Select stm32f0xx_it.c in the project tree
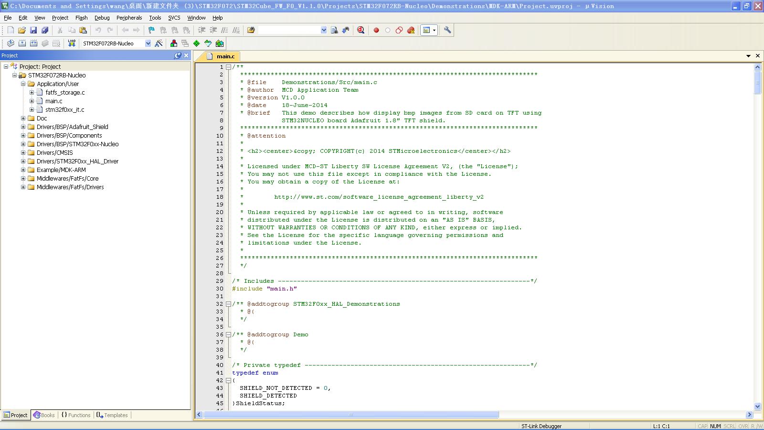Image resolution: width=764 pixels, height=430 pixels. click(64, 109)
